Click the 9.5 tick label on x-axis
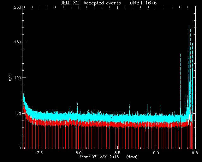Viewport: 202px width, 162px height. point(195,153)
